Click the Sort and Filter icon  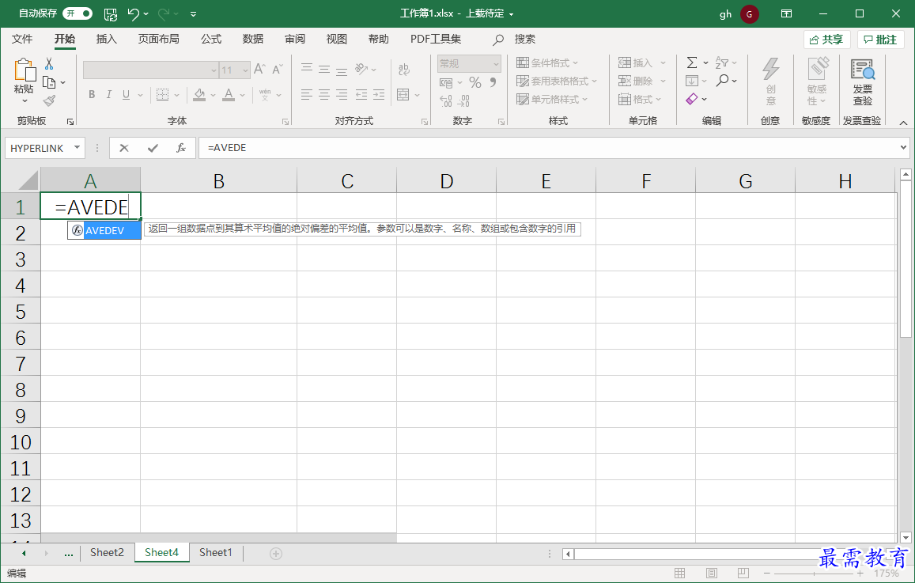722,62
